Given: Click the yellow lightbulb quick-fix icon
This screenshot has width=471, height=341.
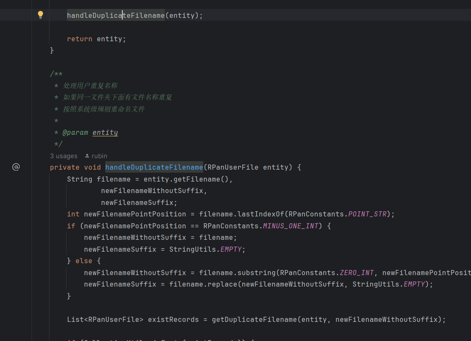Looking at the screenshot, I should (40, 15).
